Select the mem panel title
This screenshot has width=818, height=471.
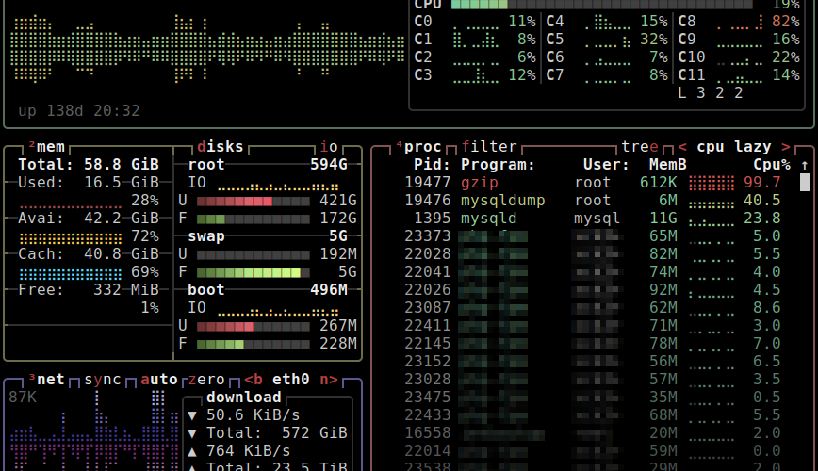(50, 147)
